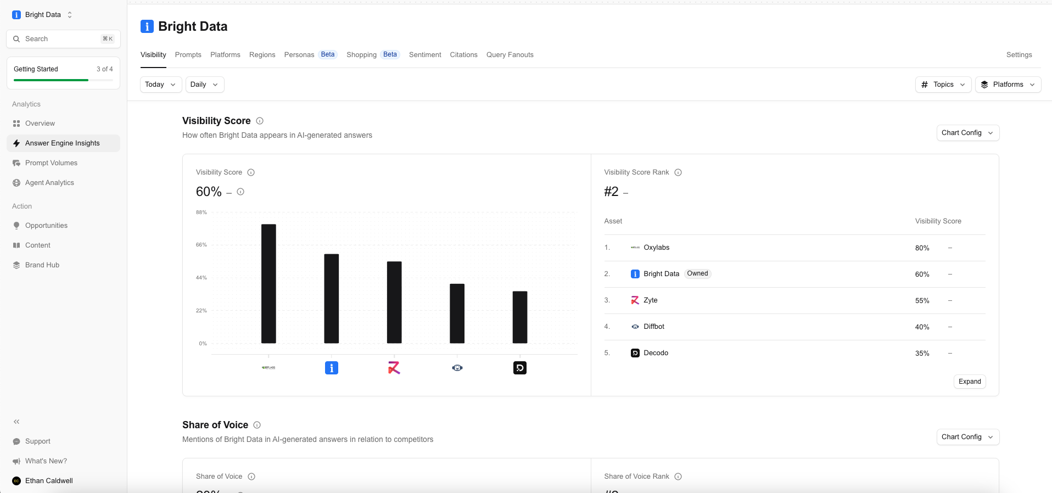Click the What's New megaphone icon
Viewport: 1052px width, 493px height.
(x=16, y=461)
